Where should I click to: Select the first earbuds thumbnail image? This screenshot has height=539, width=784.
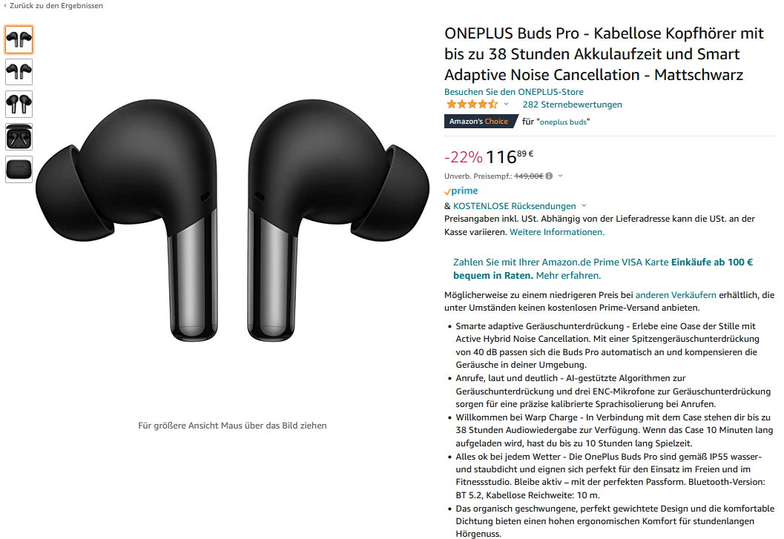[x=19, y=39]
